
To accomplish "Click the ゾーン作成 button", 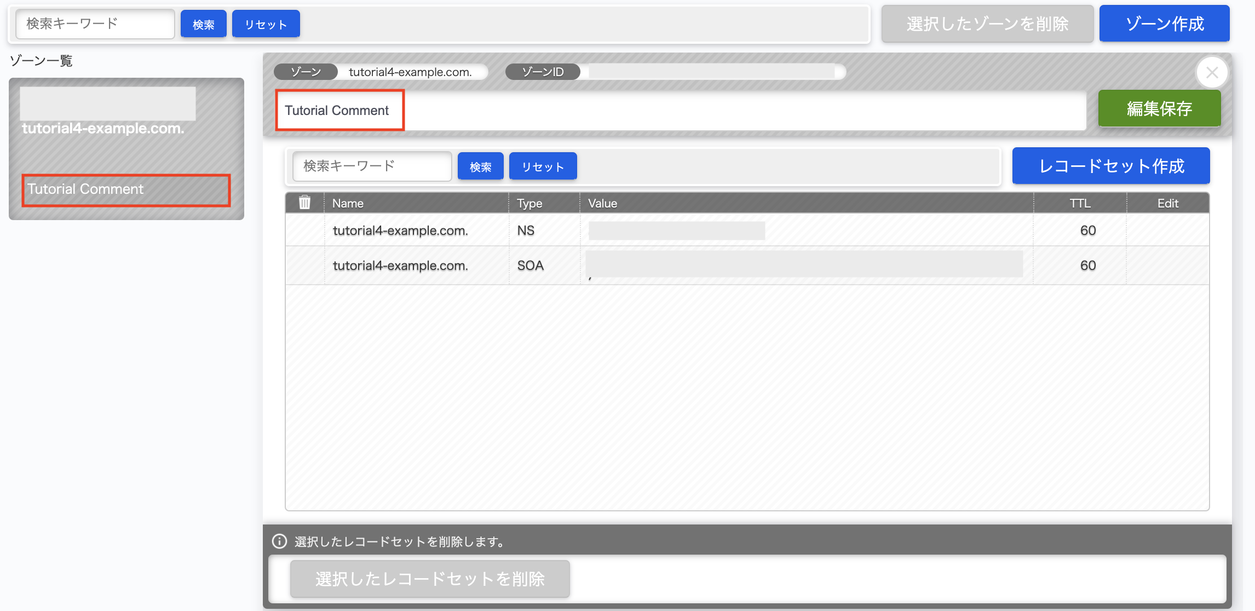I will [1164, 24].
